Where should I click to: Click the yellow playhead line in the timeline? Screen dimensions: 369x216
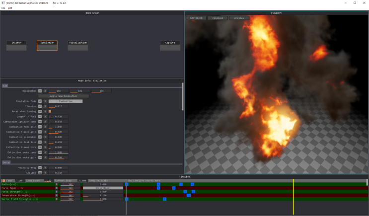[293, 197]
